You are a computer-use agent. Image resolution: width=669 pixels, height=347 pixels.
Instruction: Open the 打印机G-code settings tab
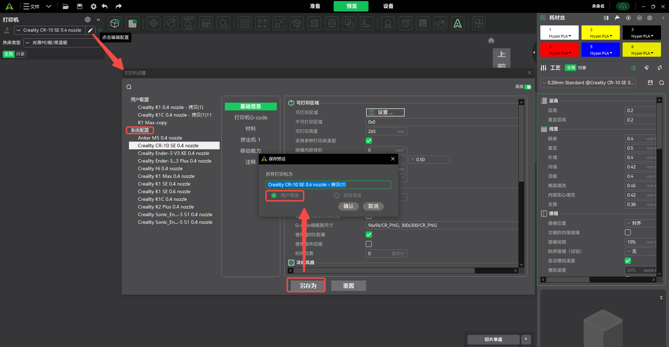251,118
